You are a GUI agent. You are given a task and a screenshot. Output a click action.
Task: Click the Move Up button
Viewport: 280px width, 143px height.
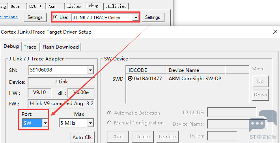[260, 81]
